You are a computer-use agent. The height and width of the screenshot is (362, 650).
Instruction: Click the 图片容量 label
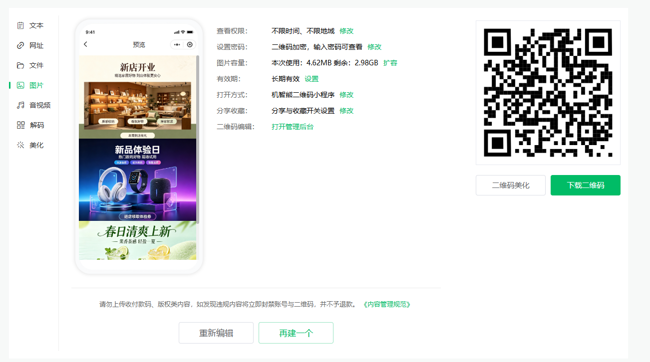(232, 63)
